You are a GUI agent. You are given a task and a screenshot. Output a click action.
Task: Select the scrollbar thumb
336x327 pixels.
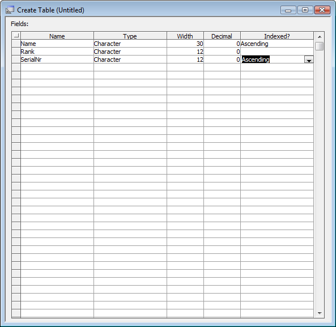[320, 46]
